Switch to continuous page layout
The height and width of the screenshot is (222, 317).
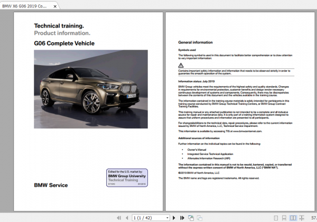click(x=284, y=218)
